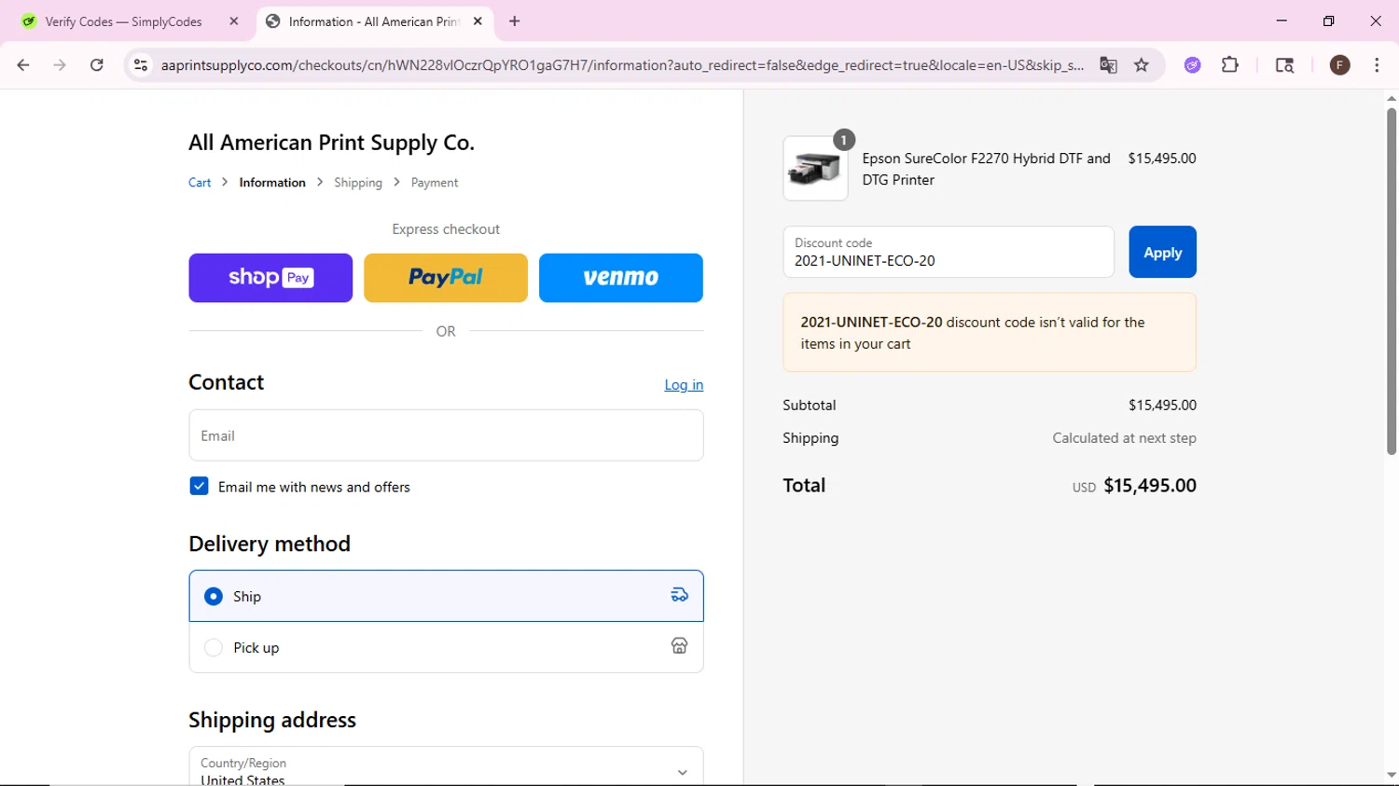The image size is (1399, 786).
Task: Click All American Print Supply Co. heading
Action: [x=331, y=143]
